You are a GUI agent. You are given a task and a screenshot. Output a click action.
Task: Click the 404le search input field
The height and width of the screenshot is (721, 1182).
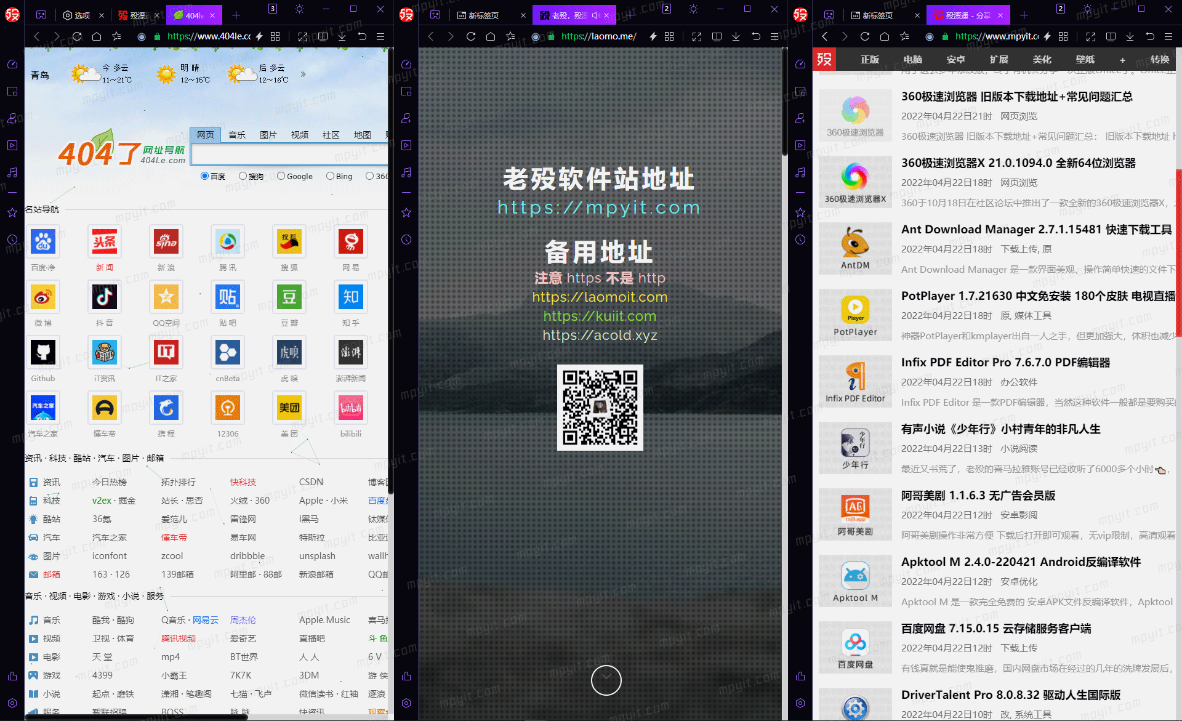pos(289,155)
